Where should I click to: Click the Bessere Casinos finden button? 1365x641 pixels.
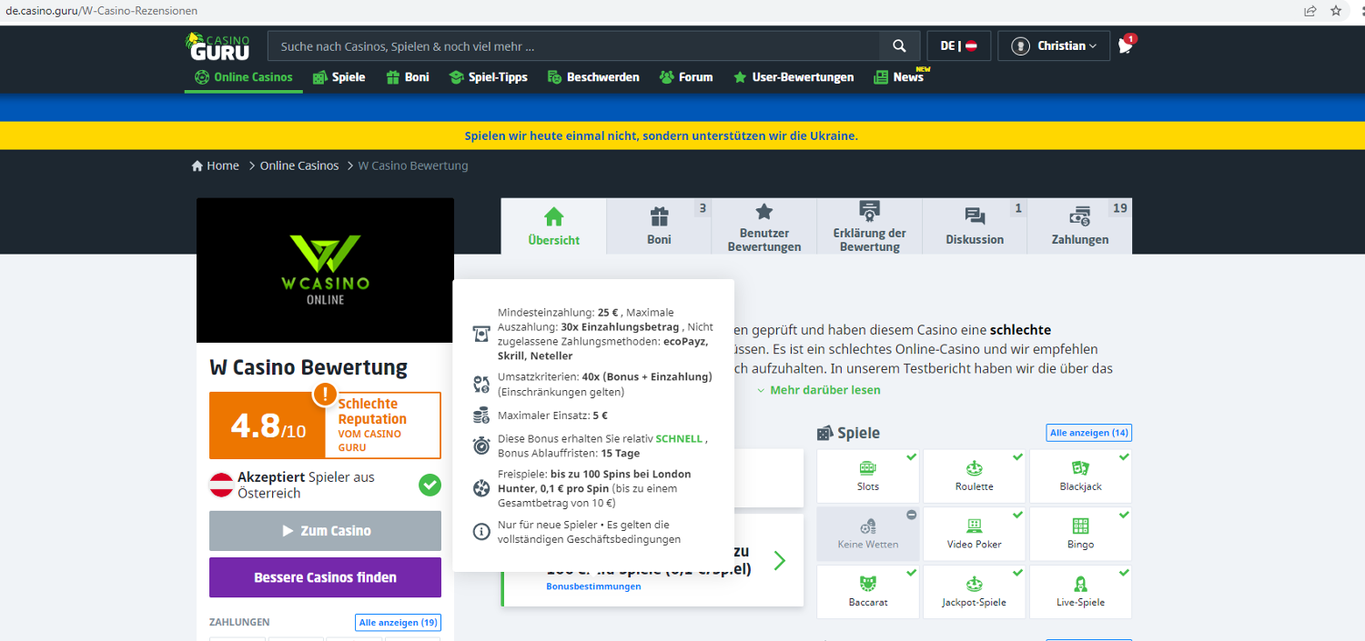pos(325,577)
